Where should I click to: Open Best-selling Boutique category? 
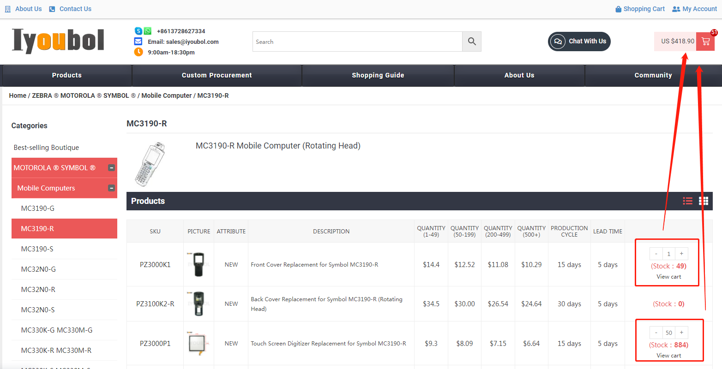46,148
